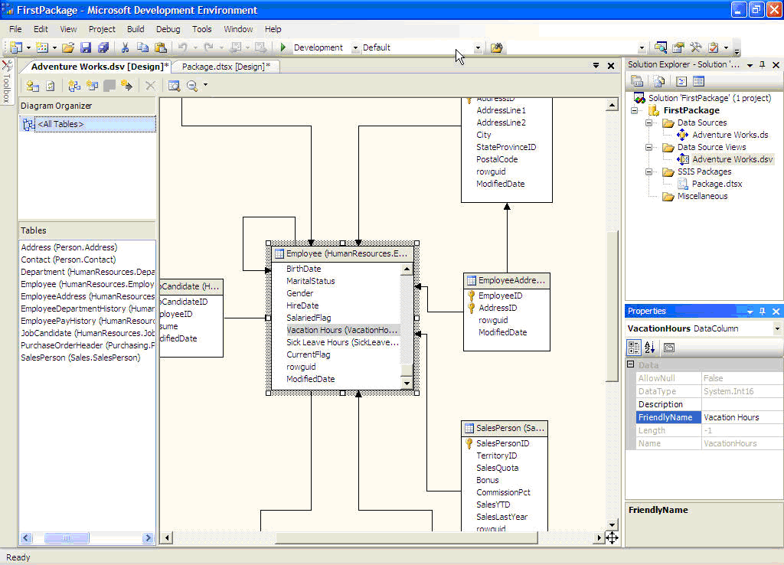Sort properties alphabetically with A-Z icon
This screenshot has width=784, height=565.
pos(650,347)
